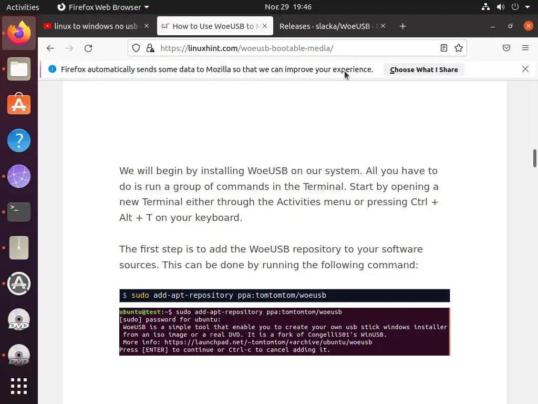Open the Firefox hamburger menu
The image size is (538, 404).
tap(525, 48)
